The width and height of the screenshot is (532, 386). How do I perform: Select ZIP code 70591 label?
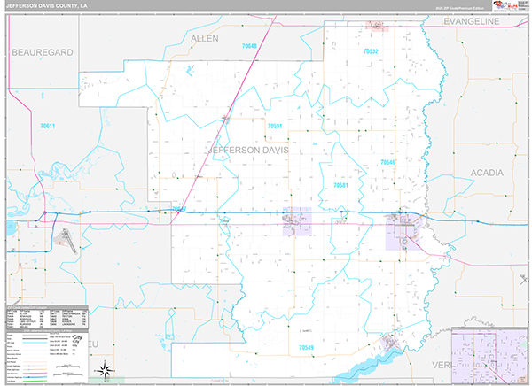pos(275,127)
